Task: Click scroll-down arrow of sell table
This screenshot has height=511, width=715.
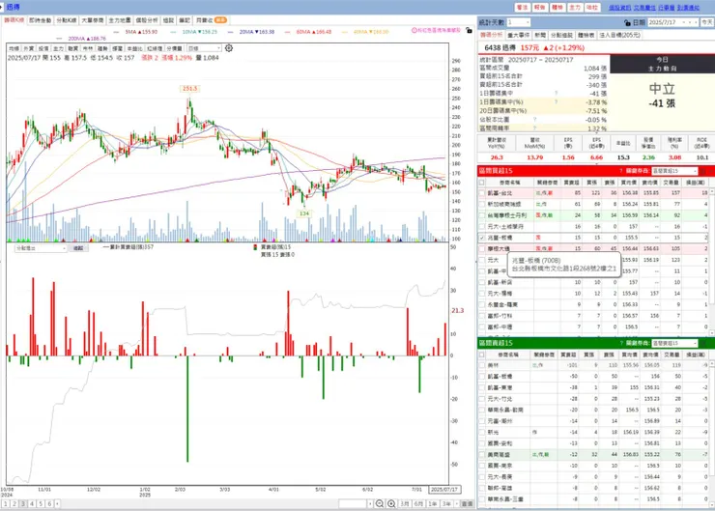Action: pyautogui.click(x=711, y=505)
